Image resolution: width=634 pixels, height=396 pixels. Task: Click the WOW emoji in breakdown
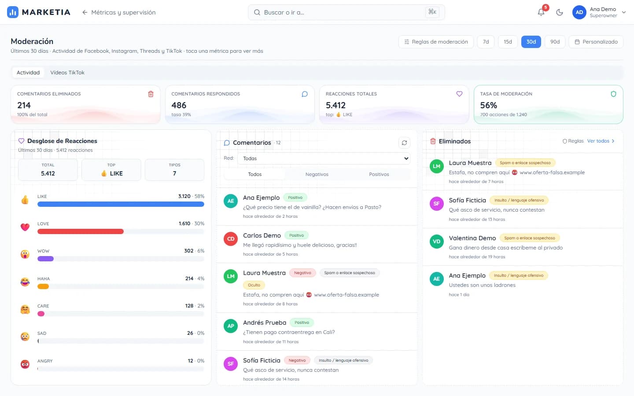pyautogui.click(x=25, y=254)
